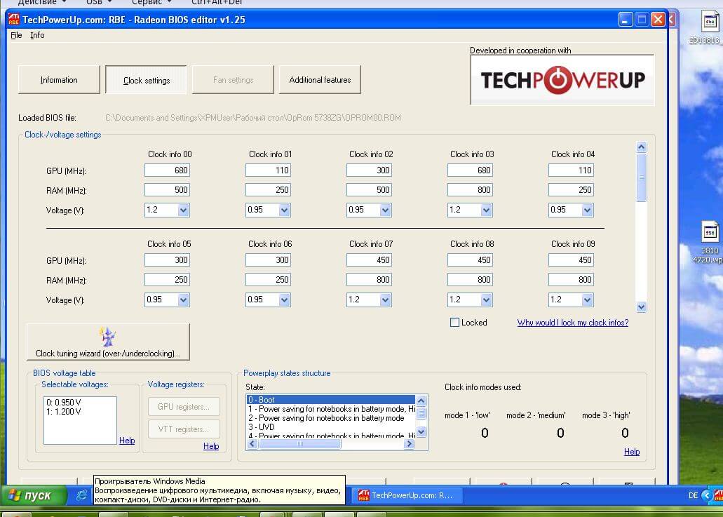Select '3 - UVD' in Powerplay state list
The width and height of the screenshot is (723, 517).
(x=261, y=427)
